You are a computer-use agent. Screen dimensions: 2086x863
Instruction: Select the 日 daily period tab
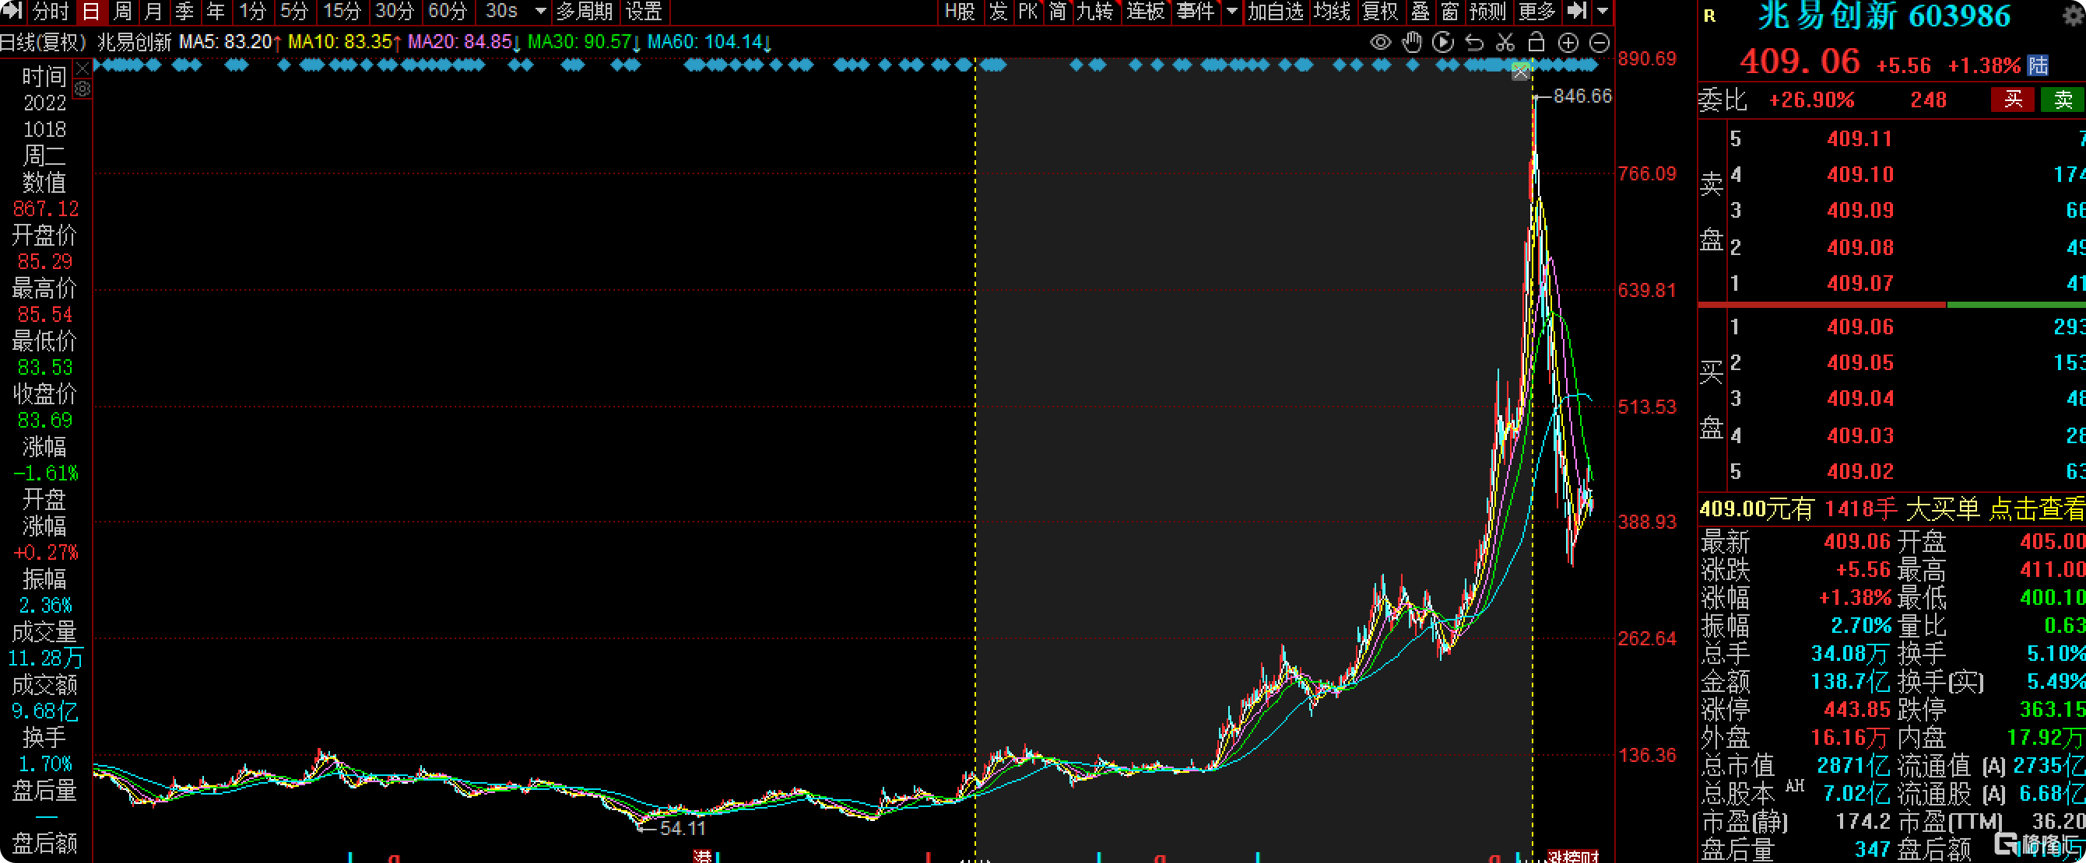pos(91,12)
